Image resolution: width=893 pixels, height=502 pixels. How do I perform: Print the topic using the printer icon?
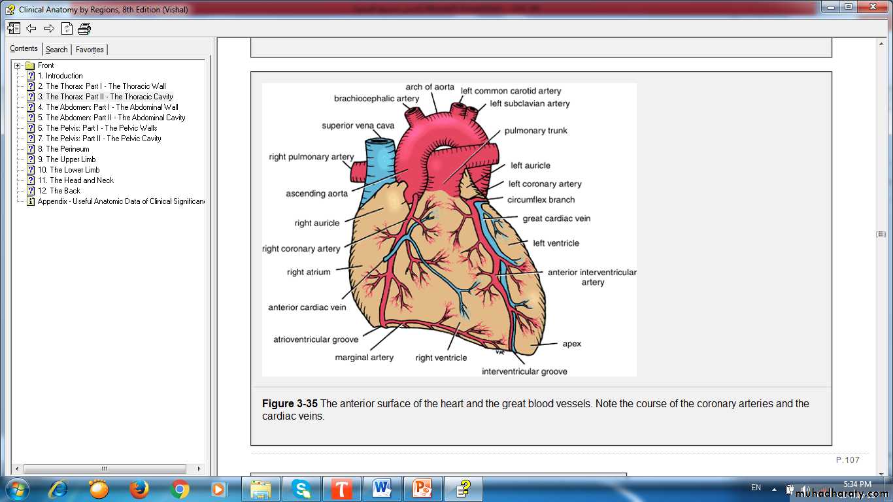(x=84, y=28)
